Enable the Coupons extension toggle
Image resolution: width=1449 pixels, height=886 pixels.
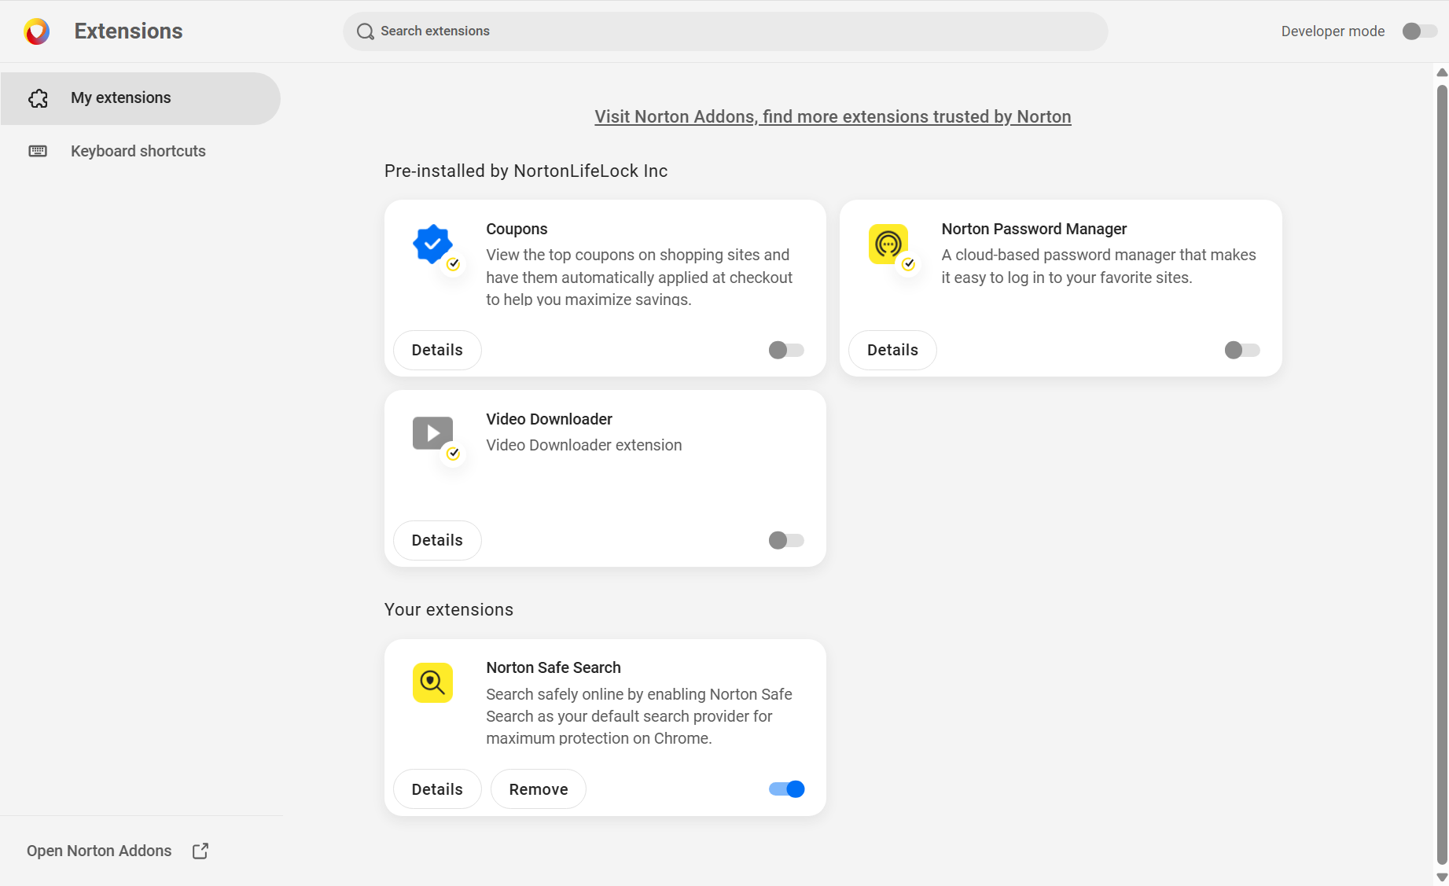click(786, 350)
